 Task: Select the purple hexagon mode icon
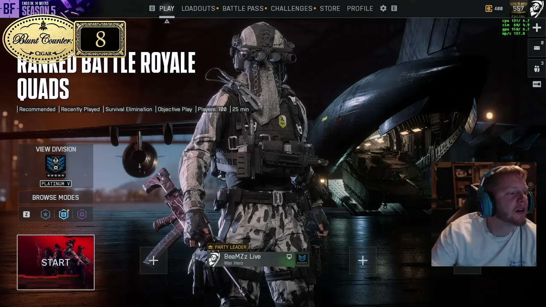pos(82,214)
